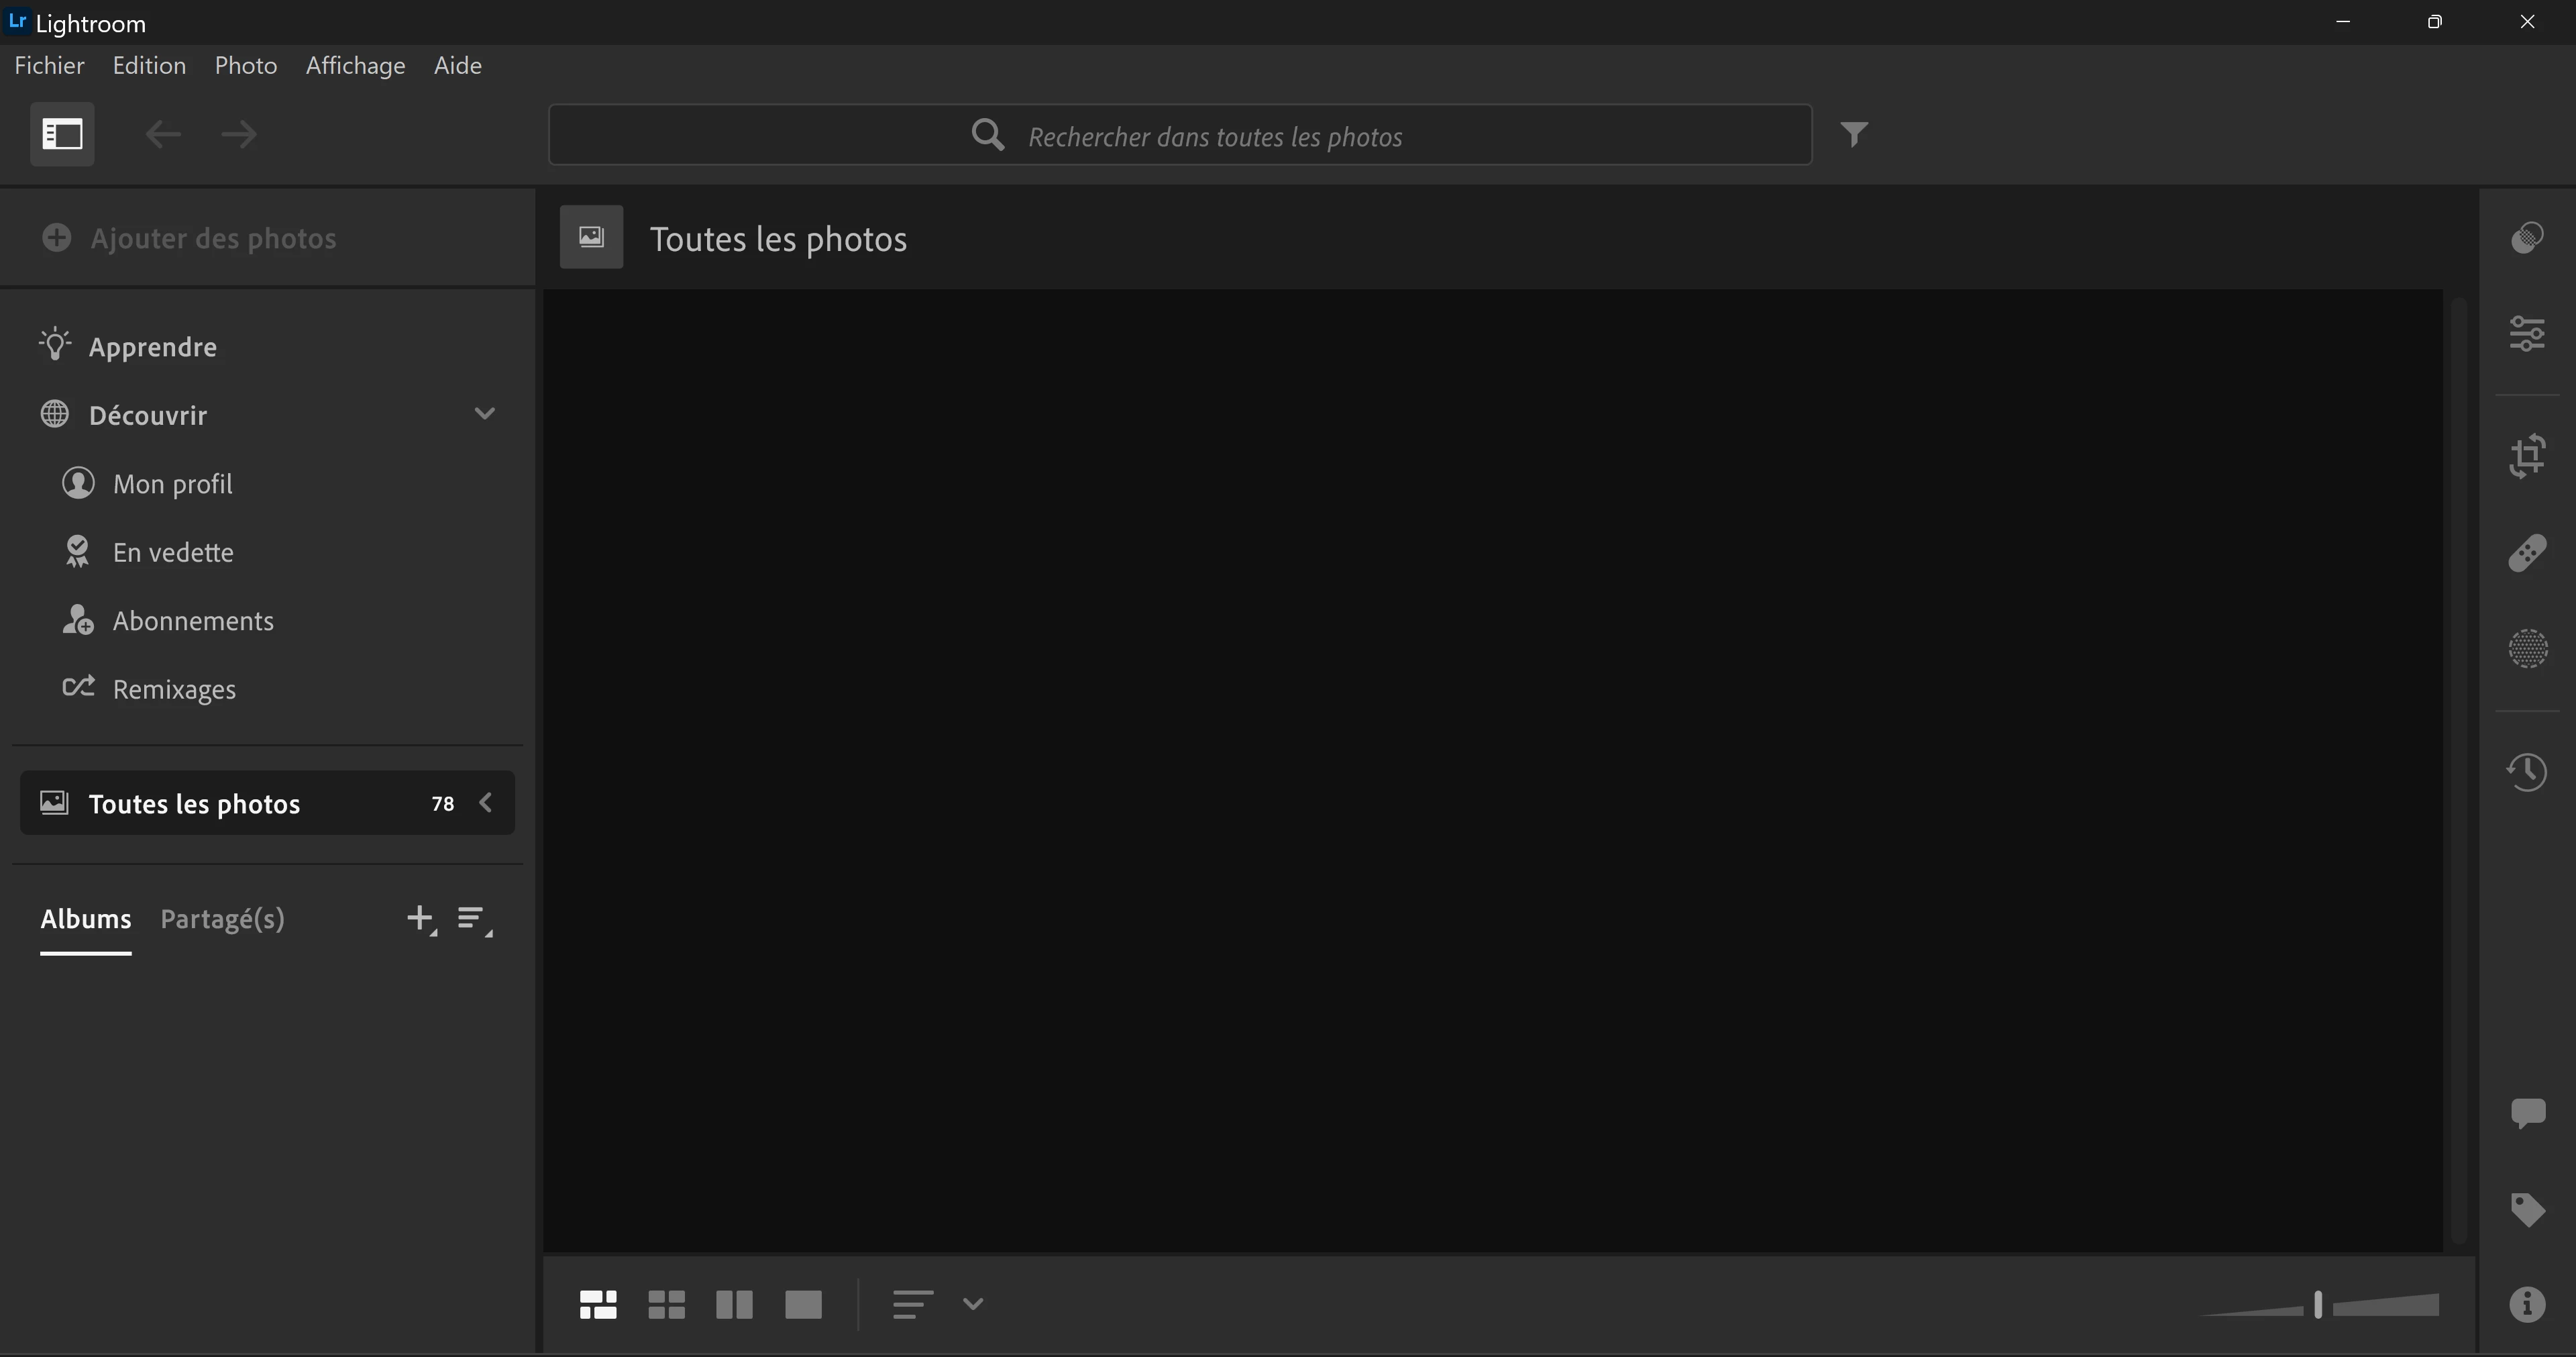The image size is (2576, 1357).
Task: Open Mon profil link
Action: (x=172, y=485)
